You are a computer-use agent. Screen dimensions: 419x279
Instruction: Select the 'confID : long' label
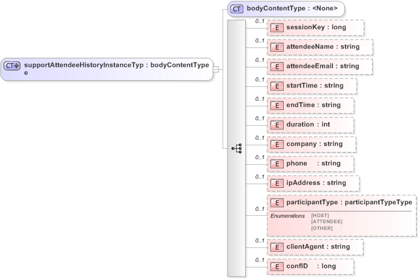(311, 266)
